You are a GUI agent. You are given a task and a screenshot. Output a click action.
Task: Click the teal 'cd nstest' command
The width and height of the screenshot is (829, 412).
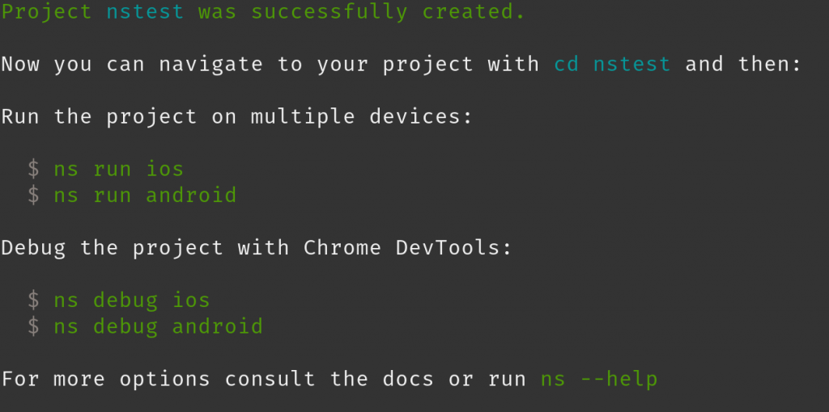coord(613,65)
